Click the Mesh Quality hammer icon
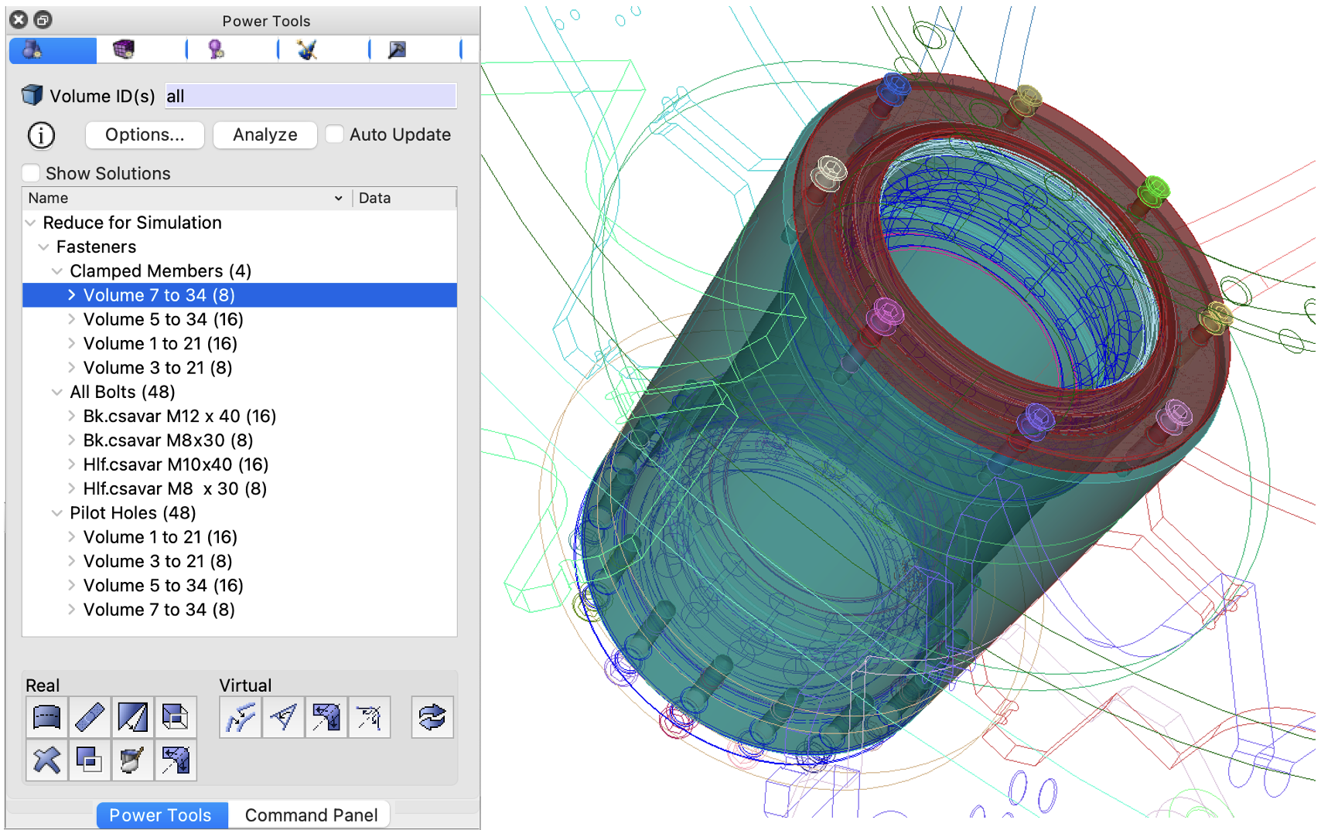Image resolution: width=1321 pixels, height=830 pixels. (397, 49)
